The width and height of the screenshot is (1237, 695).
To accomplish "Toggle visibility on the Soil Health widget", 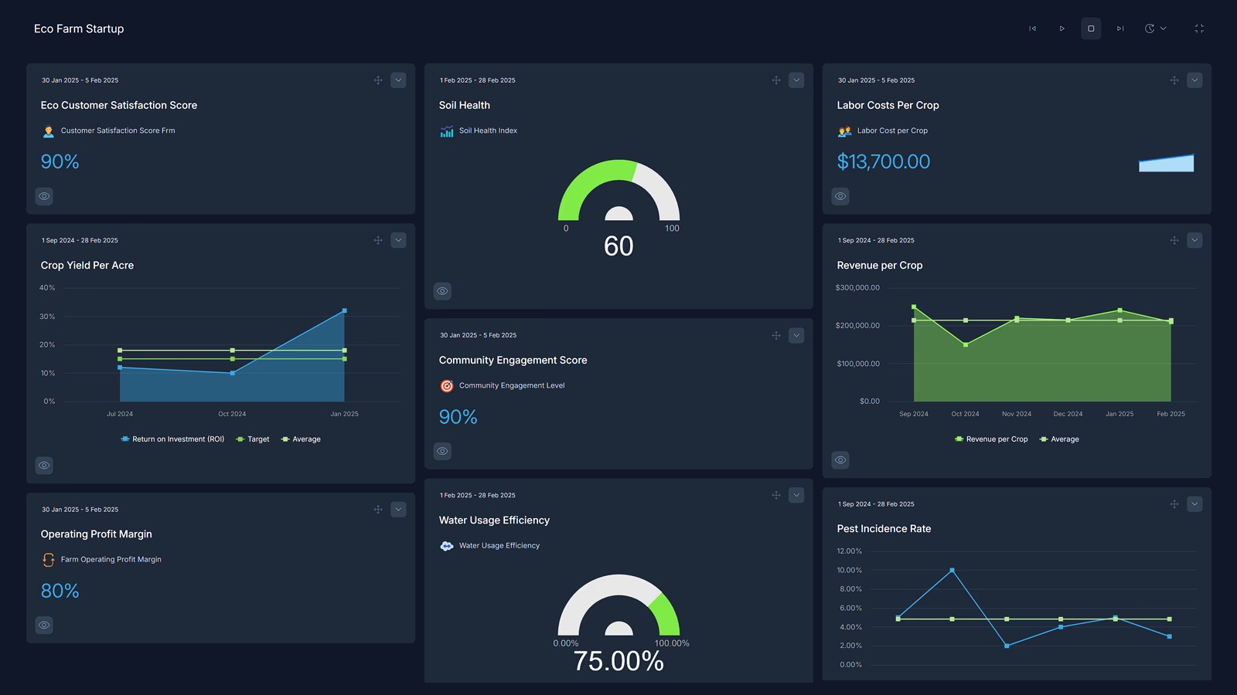I will (442, 290).
